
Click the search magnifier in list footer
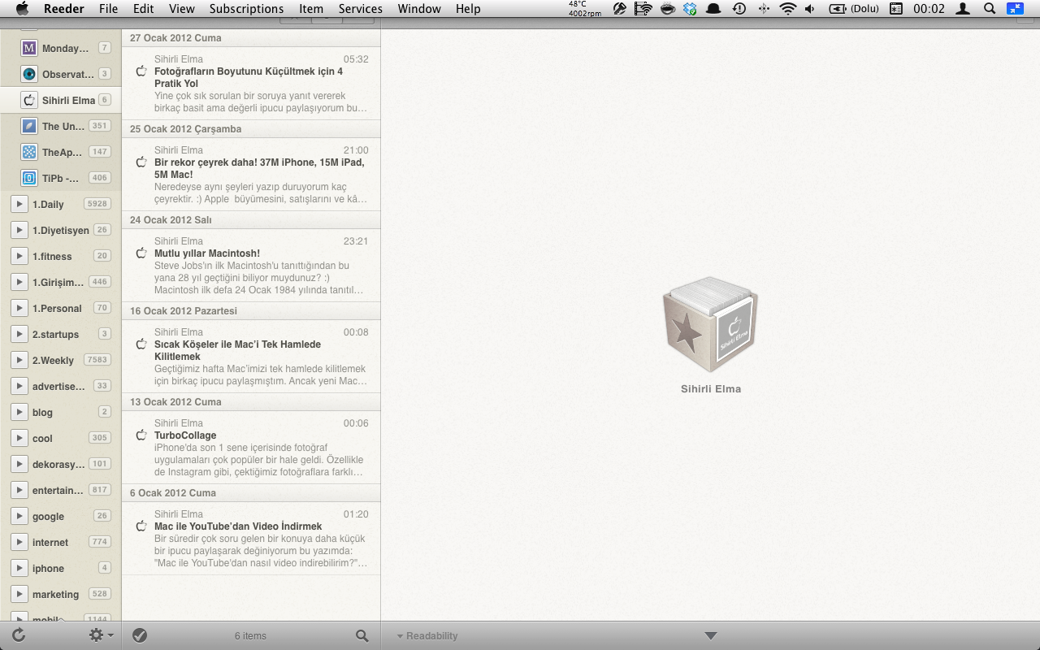(362, 635)
